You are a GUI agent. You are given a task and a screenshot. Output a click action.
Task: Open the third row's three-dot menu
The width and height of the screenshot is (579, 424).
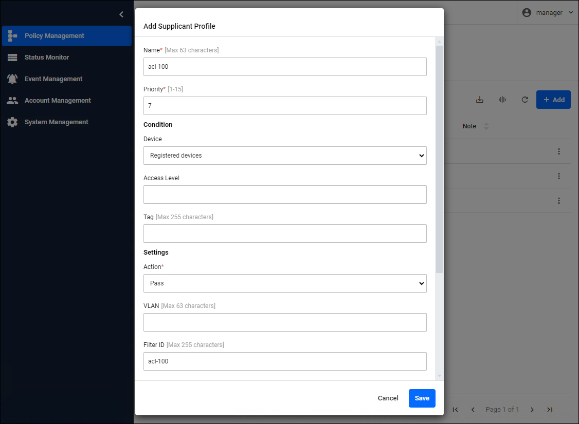(559, 201)
